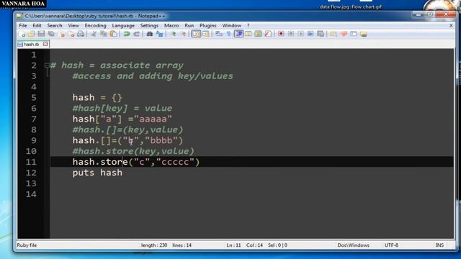Viewport: 461px width, 259px height.
Task: Click 'length : 230' in status bar
Action: [154, 245]
